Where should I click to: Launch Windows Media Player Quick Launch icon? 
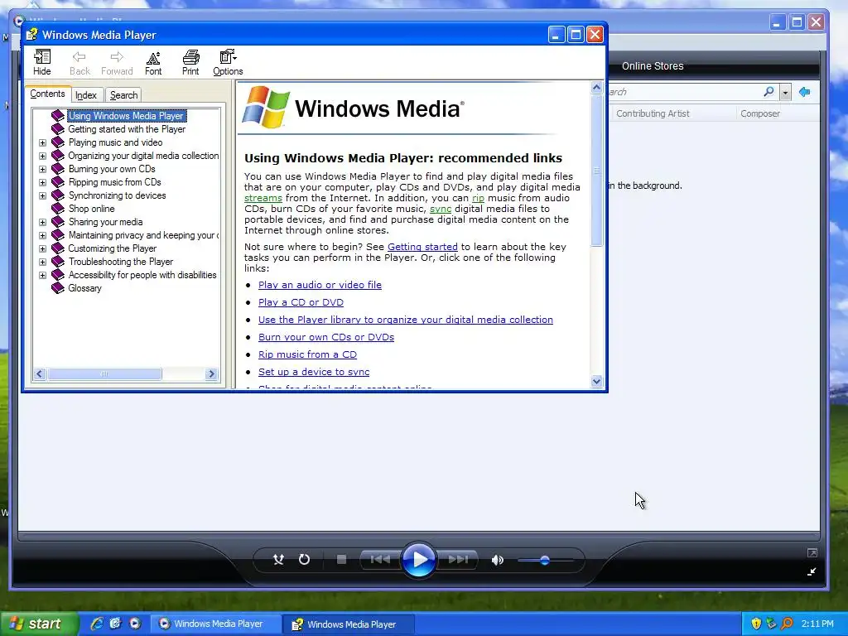click(x=135, y=624)
